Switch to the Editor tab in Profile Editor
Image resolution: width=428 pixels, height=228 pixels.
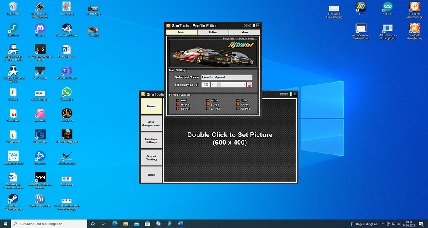point(213,32)
